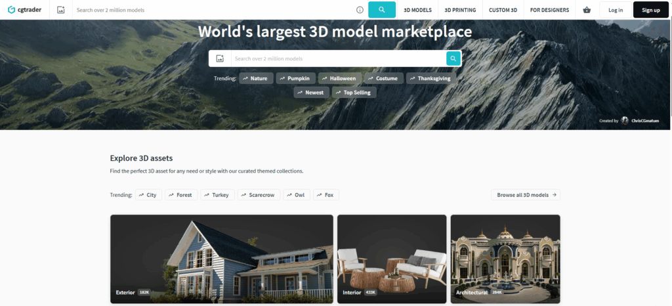
Task: Open the 3D MODELS menu
Action: coord(417,10)
